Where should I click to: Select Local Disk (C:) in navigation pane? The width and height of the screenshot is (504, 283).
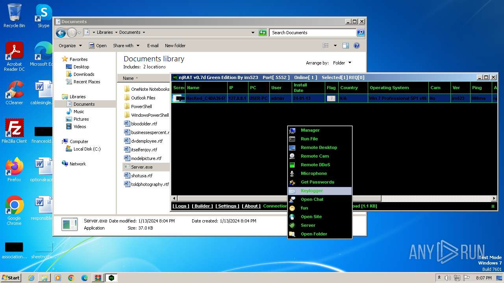(x=87, y=149)
